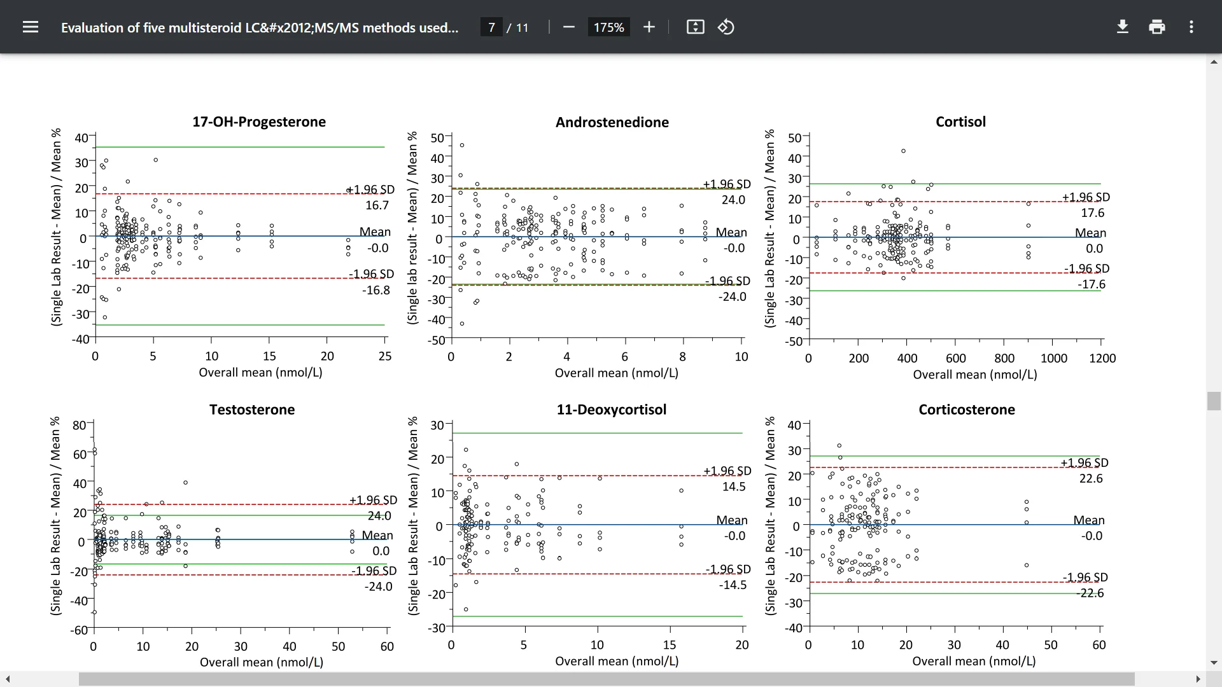
Task: Click the Cortisol chart title
Action: (960, 121)
